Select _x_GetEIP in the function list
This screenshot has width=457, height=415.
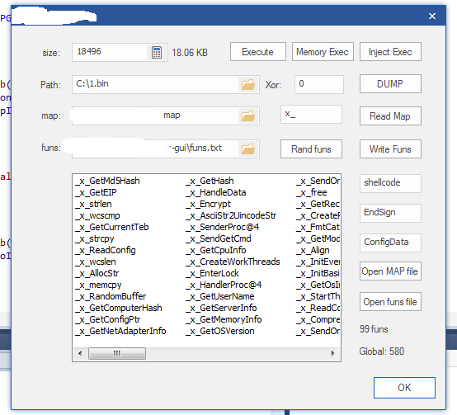pyautogui.click(x=96, y=192)
